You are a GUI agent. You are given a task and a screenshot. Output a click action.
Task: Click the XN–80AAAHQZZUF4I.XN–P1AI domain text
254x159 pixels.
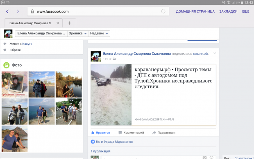(x=154, y=119)
